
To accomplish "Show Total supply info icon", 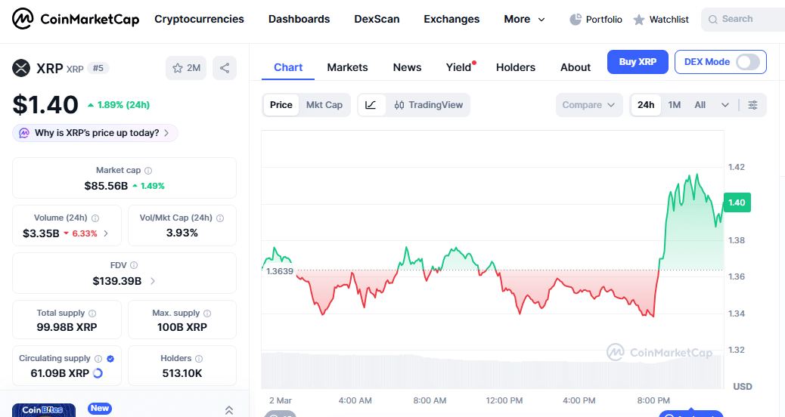I will click(x=92, y=313).
